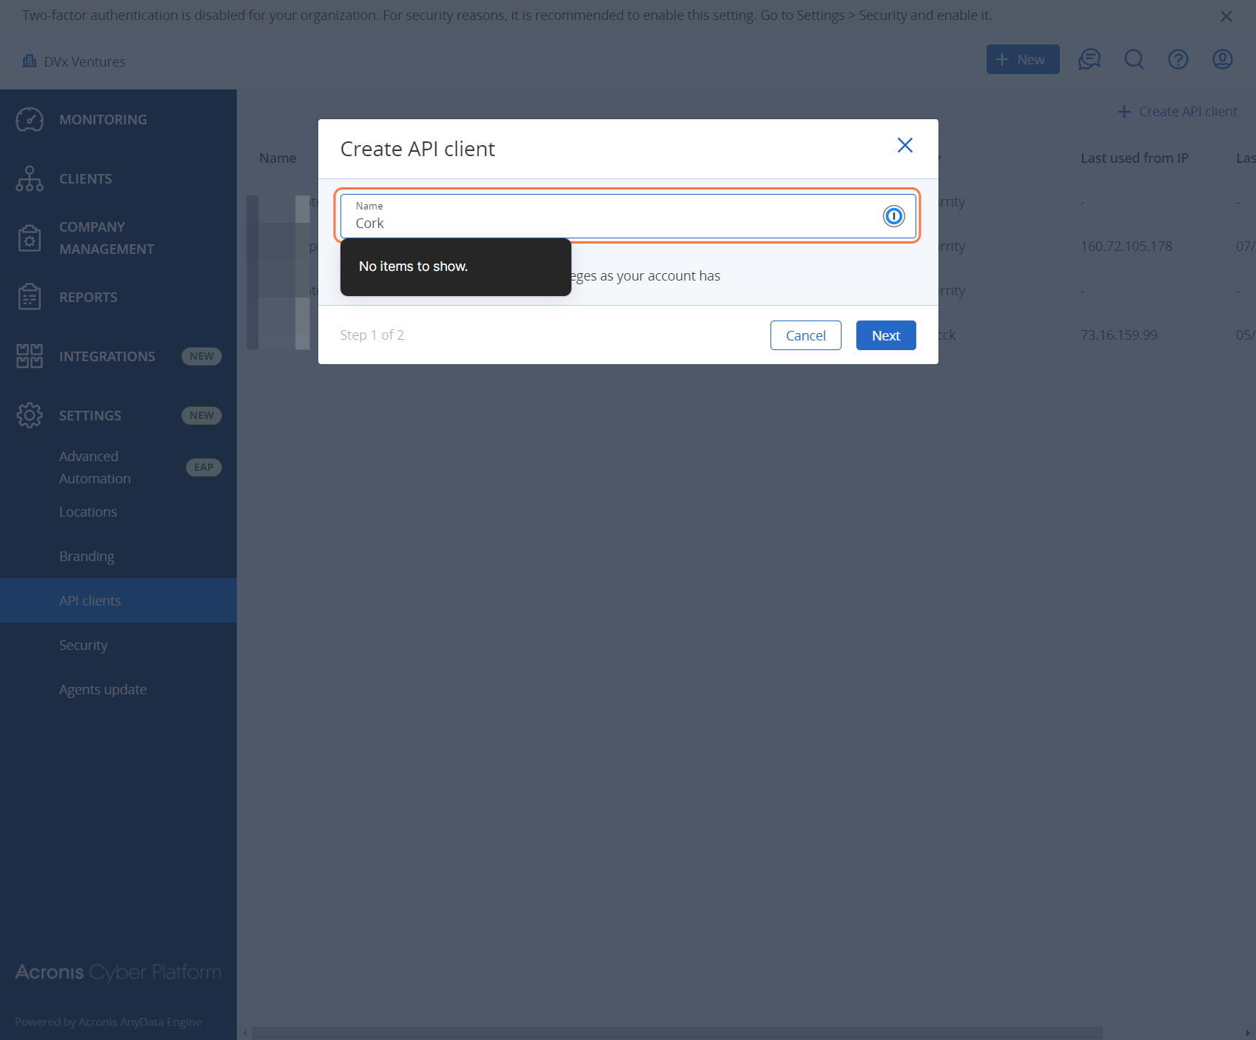This screenshot has height=1040, width=1256.
Task: Click the NEW badge beside Settings
Action: (201, 415)
